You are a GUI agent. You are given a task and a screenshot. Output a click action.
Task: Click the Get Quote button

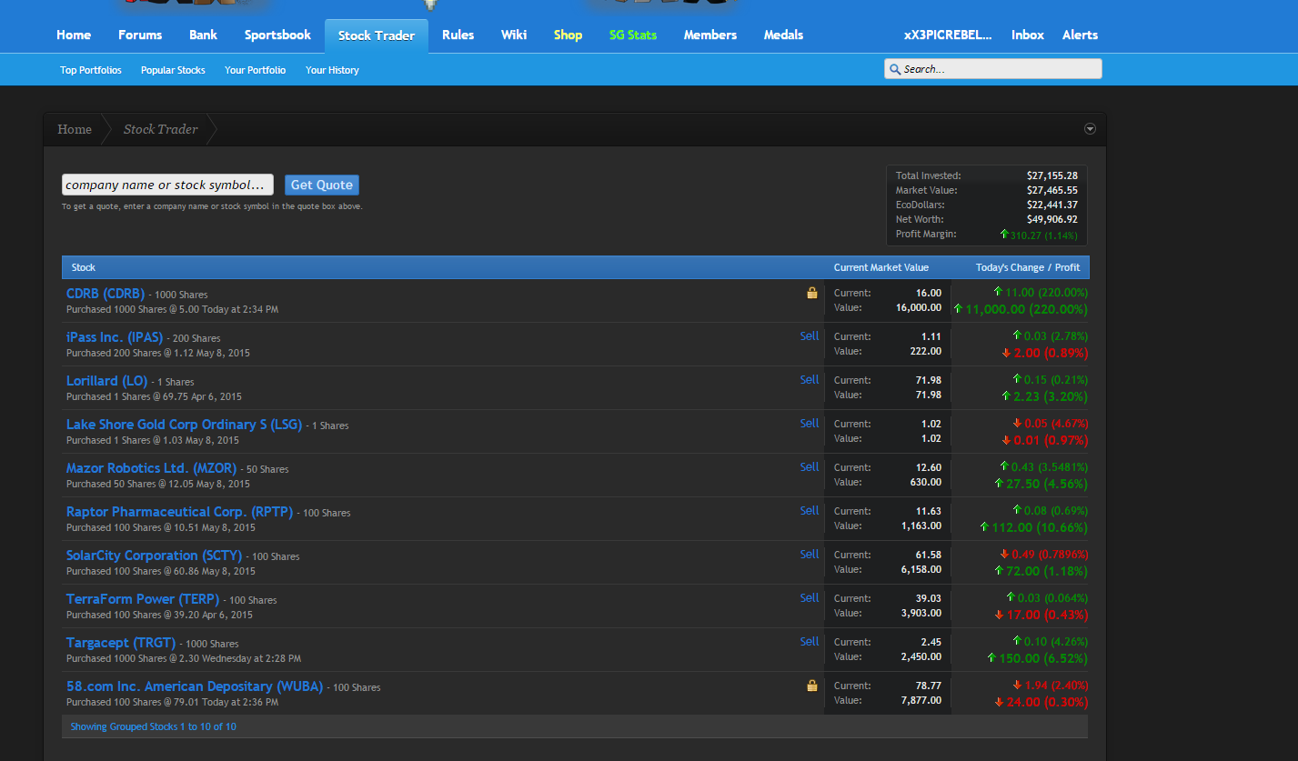click(322, 185)
